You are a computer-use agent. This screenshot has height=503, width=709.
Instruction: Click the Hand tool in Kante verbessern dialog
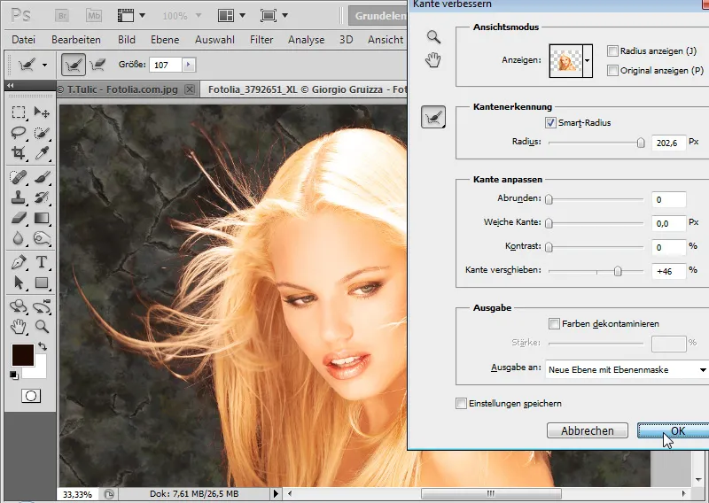433,59
